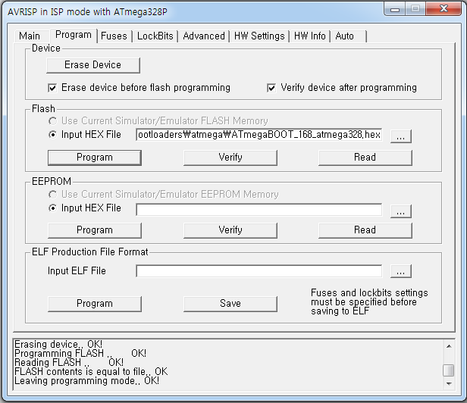Click Program in the Flash section
The width and height of the screenshot is (467, 403).
(95, 157)
